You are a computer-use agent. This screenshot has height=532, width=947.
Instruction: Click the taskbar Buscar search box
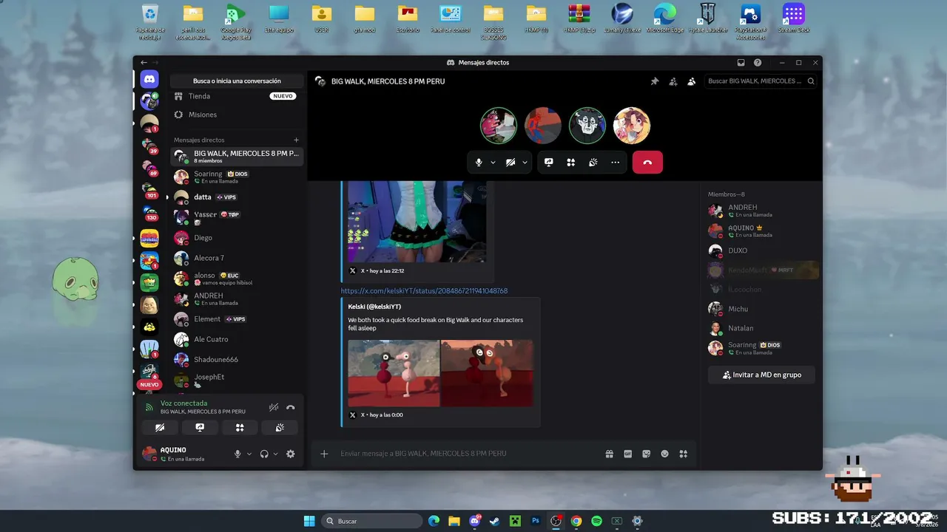[372, 521]
